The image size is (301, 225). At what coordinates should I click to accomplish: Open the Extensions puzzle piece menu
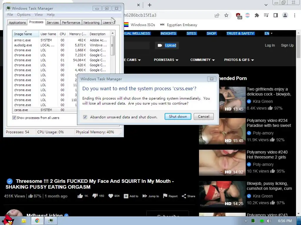257,15
